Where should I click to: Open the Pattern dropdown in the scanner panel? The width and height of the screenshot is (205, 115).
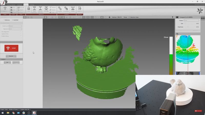tap(191, 20)
